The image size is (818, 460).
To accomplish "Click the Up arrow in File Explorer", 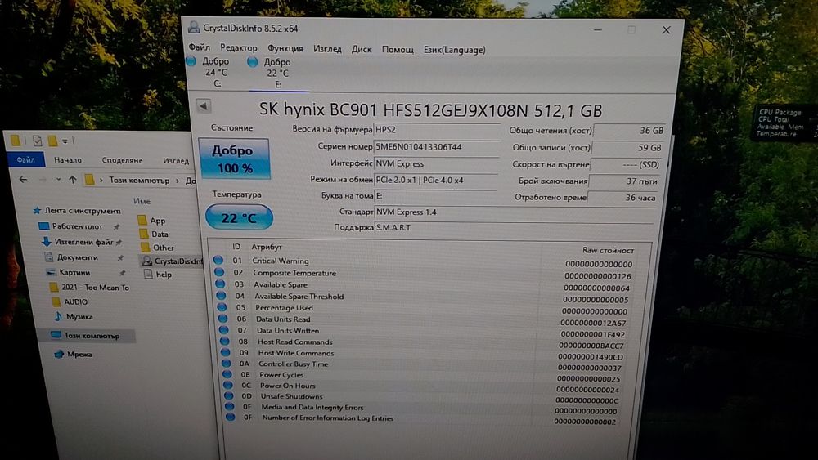I will 73,180.
